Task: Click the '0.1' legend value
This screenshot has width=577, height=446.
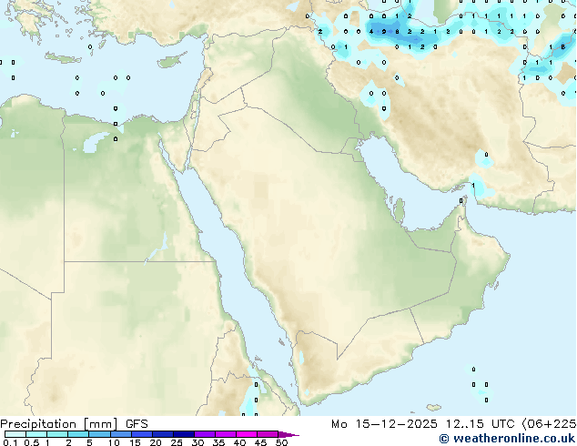Action: pos(10,442)
